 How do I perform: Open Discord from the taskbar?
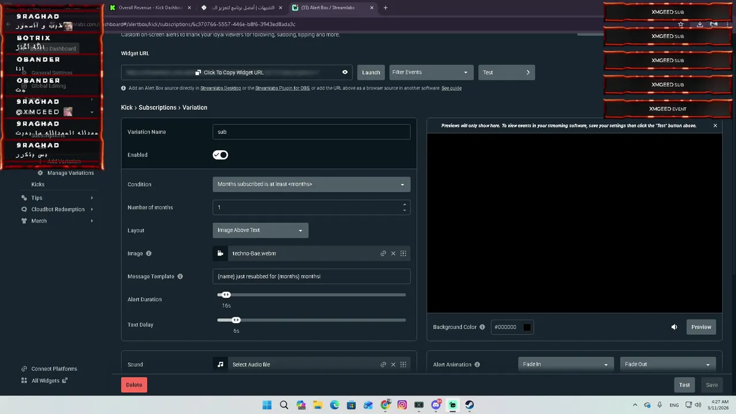click(x=436, y=405)
